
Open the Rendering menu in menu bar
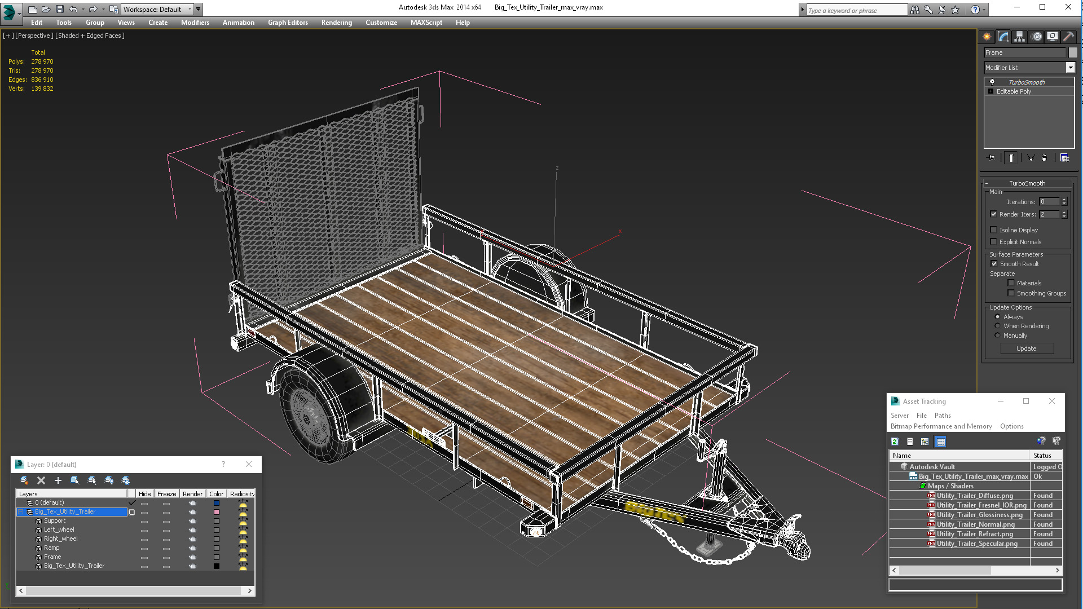click(336, 23)
